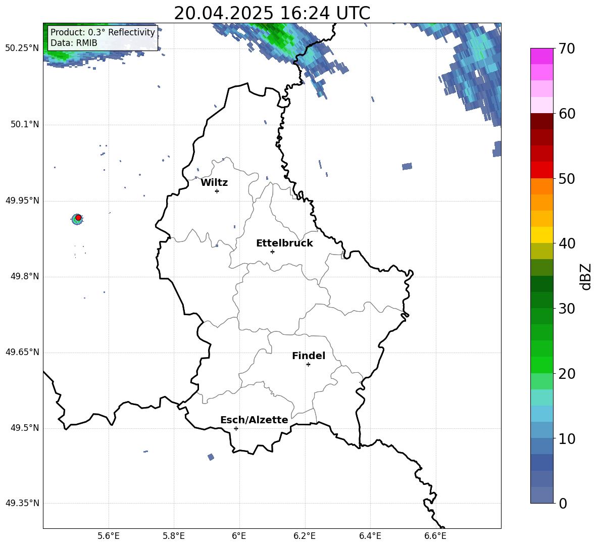598x546 pixels.
Task: Click the 50.25°N latitude tick label
Action: tap(22, 48)
